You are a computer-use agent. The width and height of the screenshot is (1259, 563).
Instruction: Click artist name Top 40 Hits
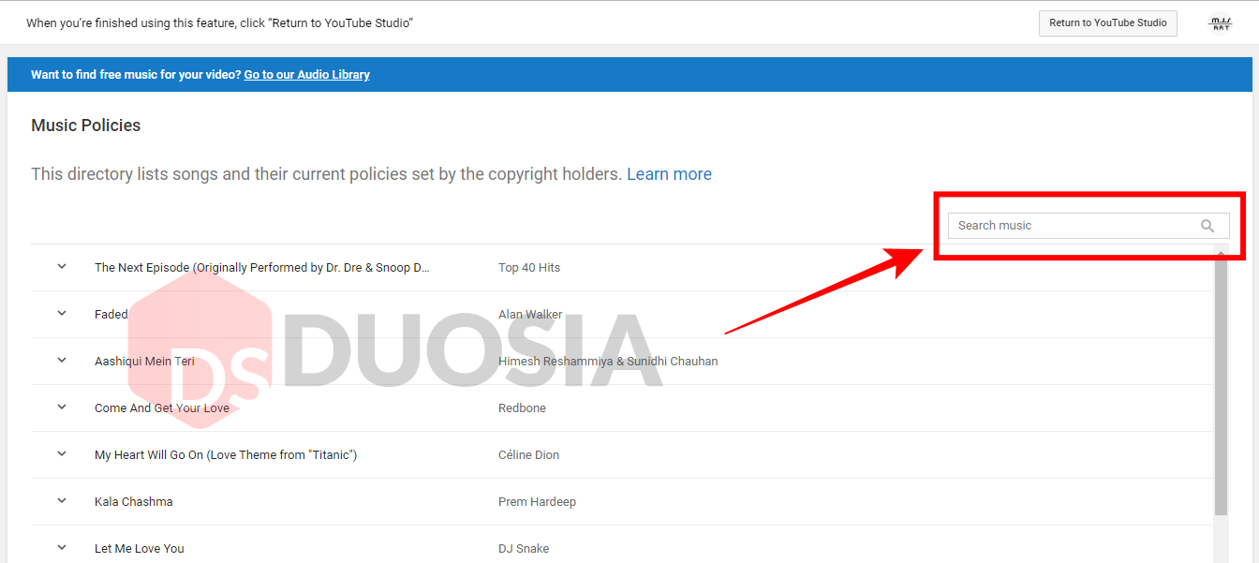(x=529, y=268)
